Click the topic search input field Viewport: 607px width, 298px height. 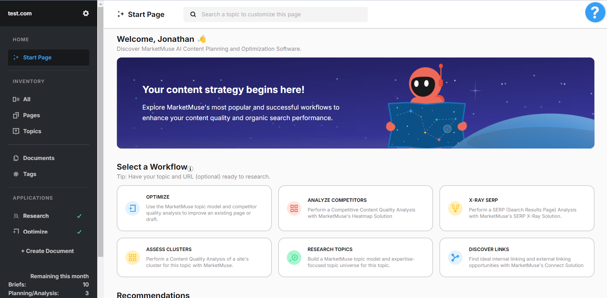275,14
